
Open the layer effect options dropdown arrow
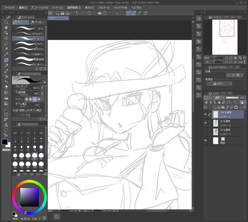(242, 75)
